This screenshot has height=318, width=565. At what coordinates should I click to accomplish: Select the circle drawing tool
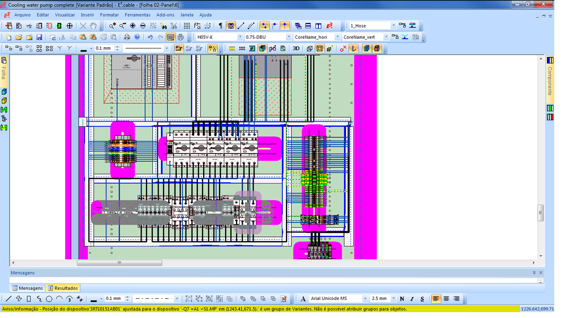click(49, 298)
